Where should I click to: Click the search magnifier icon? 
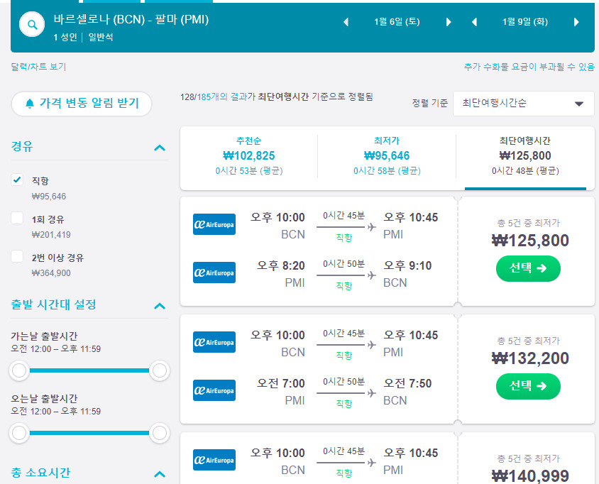(32, 24)
